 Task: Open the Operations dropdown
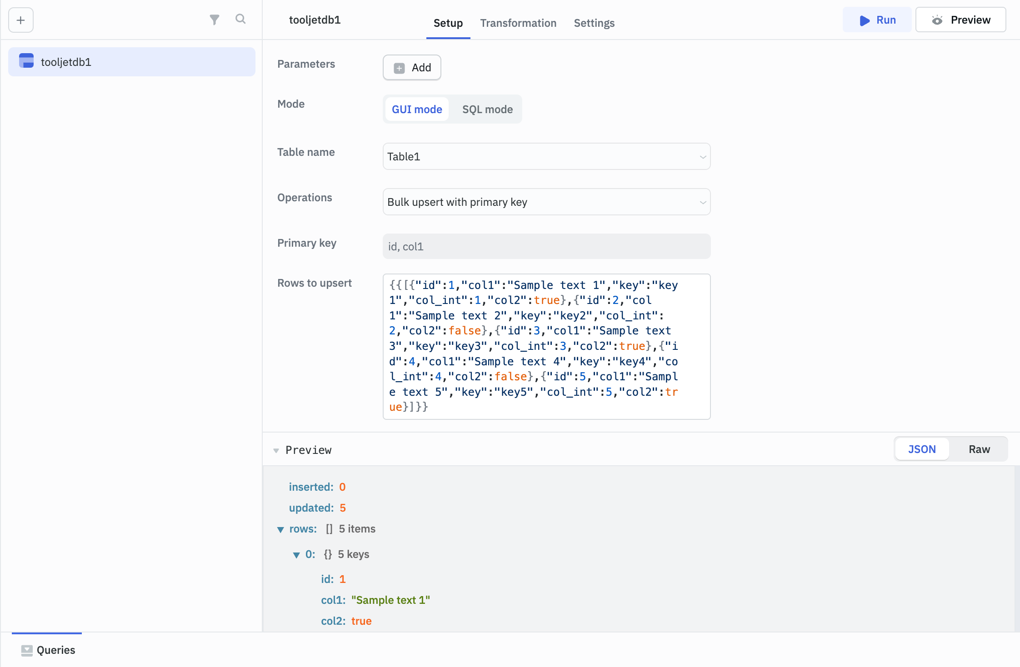545,202
